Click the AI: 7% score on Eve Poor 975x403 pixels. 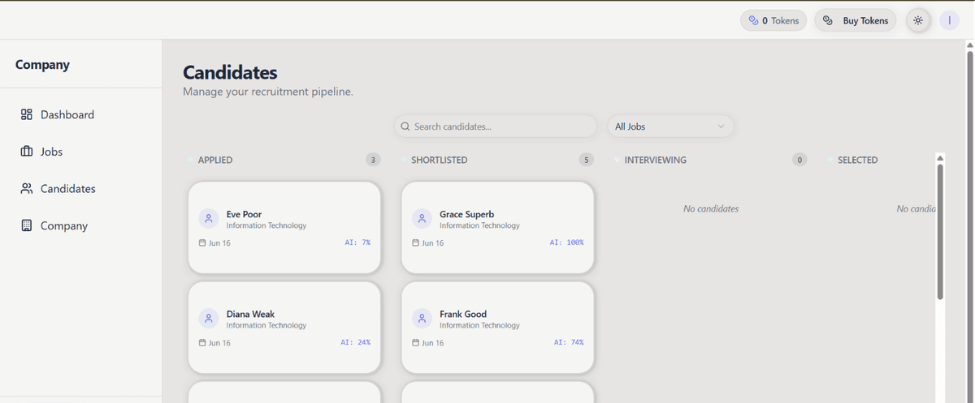357,242
